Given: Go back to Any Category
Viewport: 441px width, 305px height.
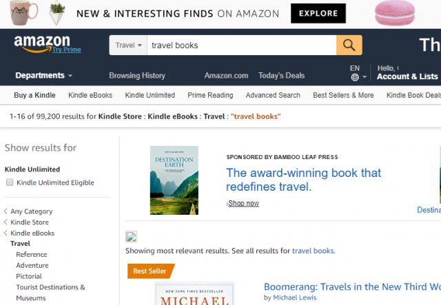Looking at the screenshot, I should [31, 211].
